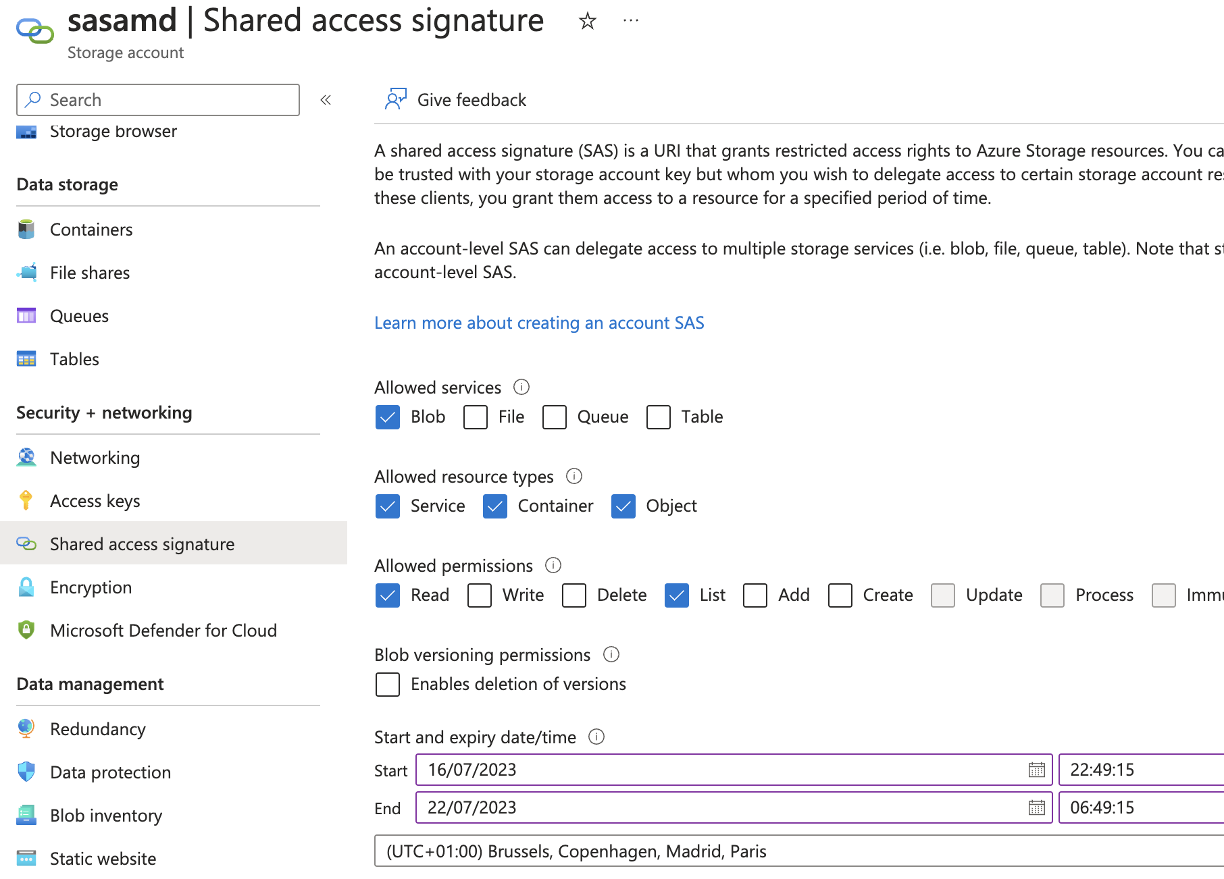
Task: Select Shared access signature in the menu
Action: coord(142,543)
